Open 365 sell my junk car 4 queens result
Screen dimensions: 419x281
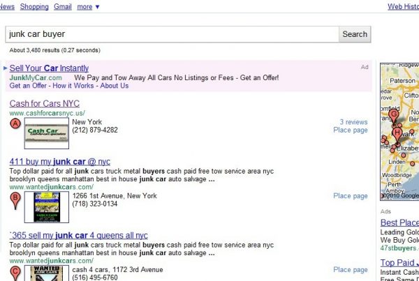point(78,236)
